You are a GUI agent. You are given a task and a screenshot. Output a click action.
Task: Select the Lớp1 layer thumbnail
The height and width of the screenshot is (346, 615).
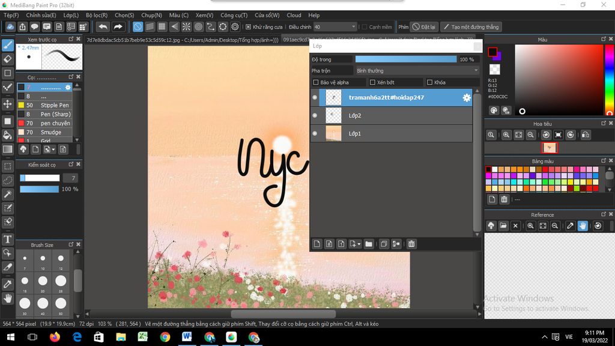pos(333,133)
